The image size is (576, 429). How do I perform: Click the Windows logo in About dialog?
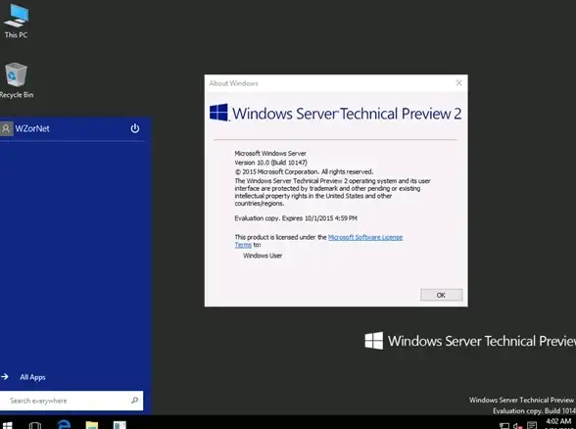pyautogui.click(x=219, y=113)
